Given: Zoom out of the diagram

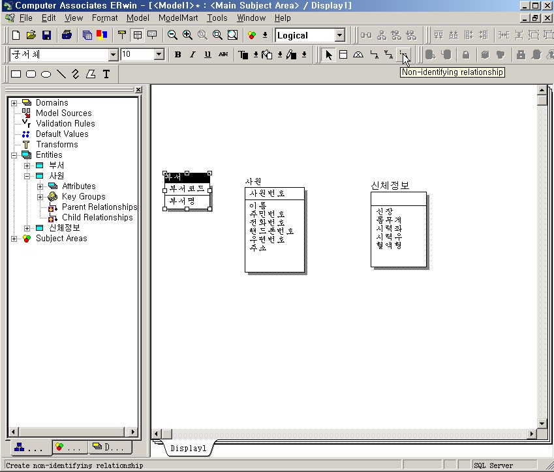Looking at the screenshot, I should [172, 35].
